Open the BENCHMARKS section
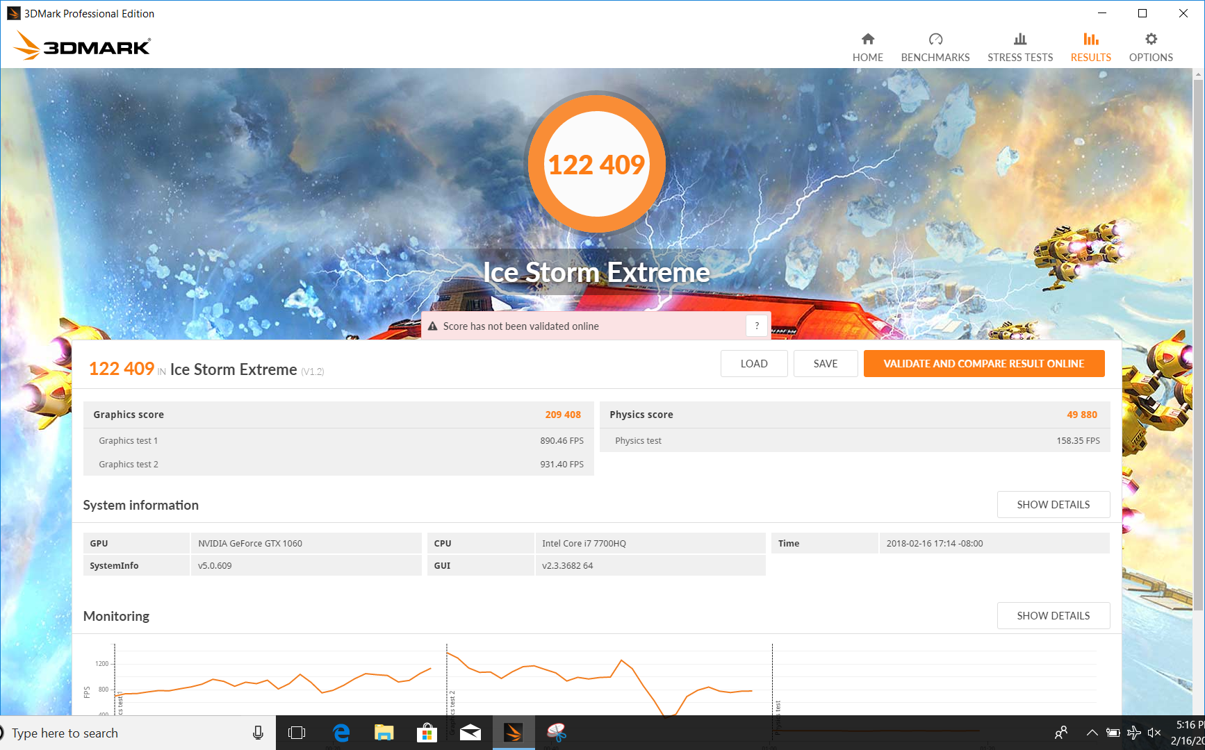Screen dimensions: 1205x750 (935, 47)
